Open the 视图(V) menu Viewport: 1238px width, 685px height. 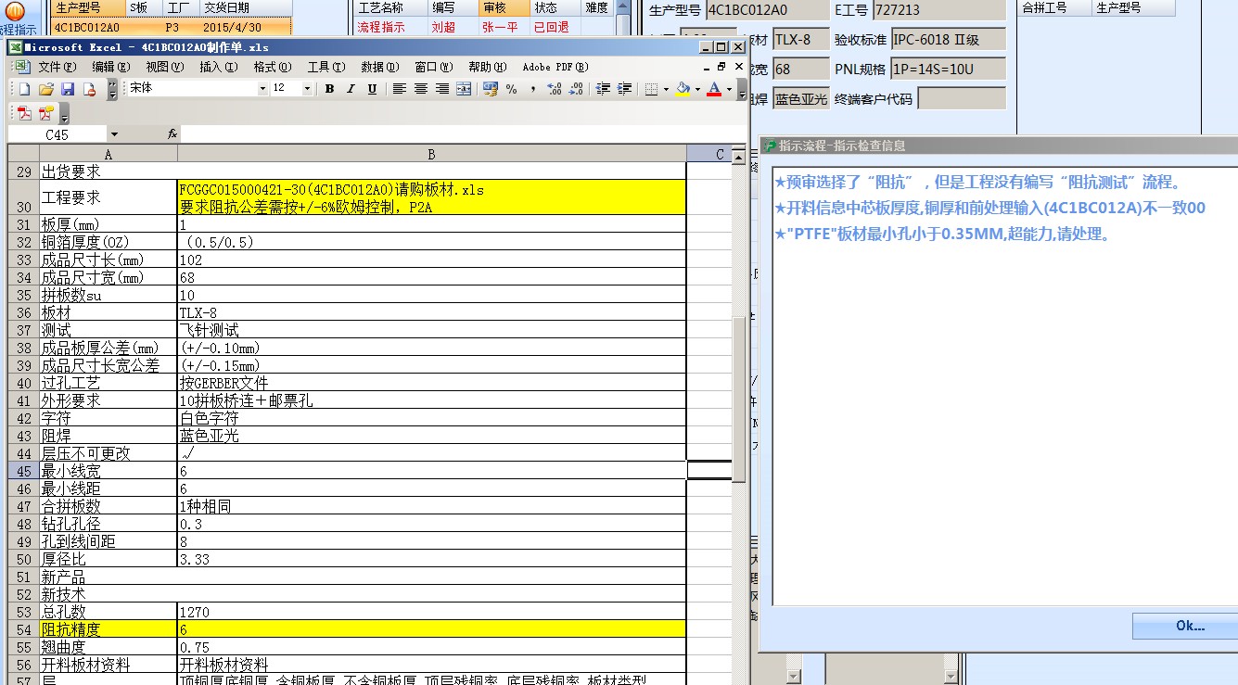pyautogui.click(x=165, y=67)
